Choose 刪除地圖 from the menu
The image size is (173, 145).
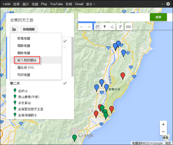[36, 53]
